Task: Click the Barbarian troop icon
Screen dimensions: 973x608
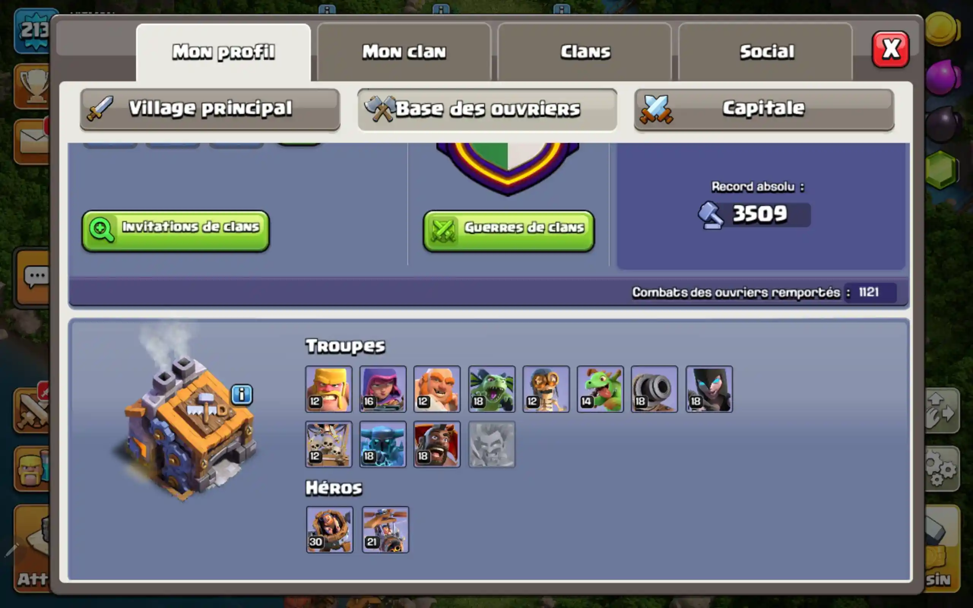Action: 328,389
